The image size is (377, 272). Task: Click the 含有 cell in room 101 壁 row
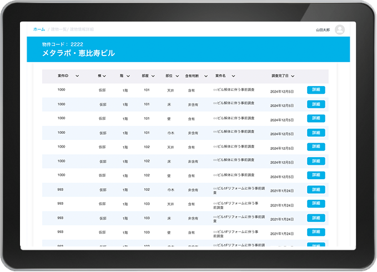pyautogui.click(x=192, y=119)
